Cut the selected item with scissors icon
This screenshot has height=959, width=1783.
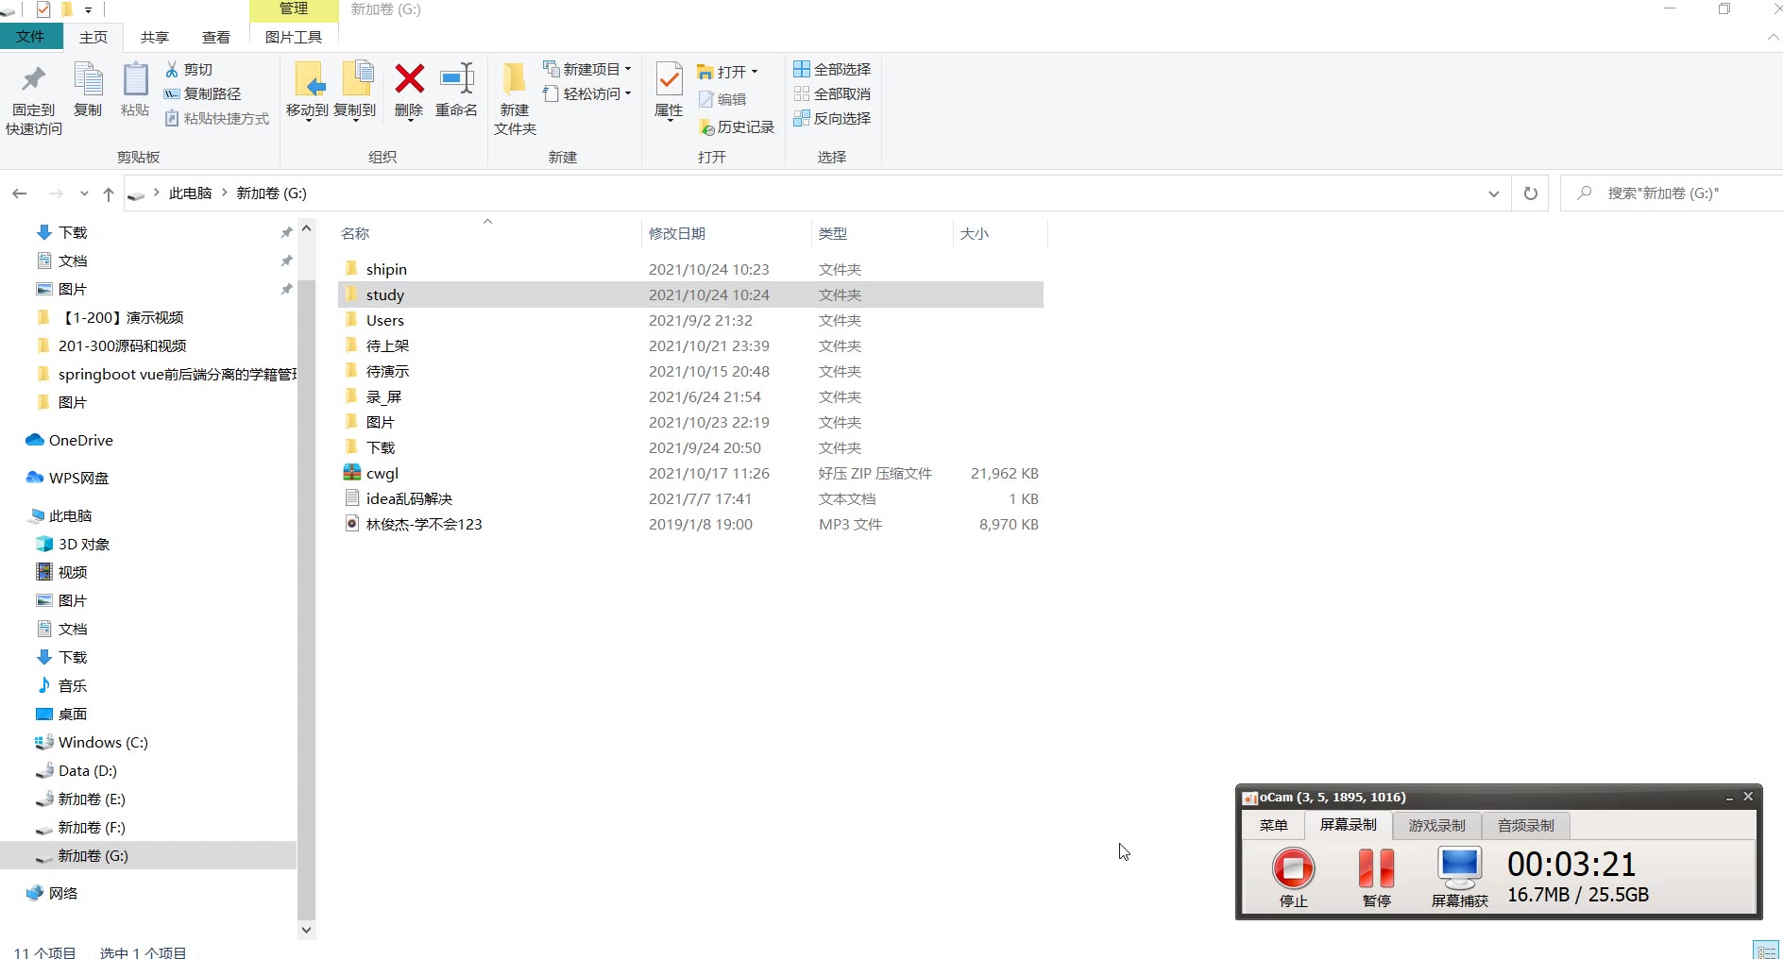[189, 70]
